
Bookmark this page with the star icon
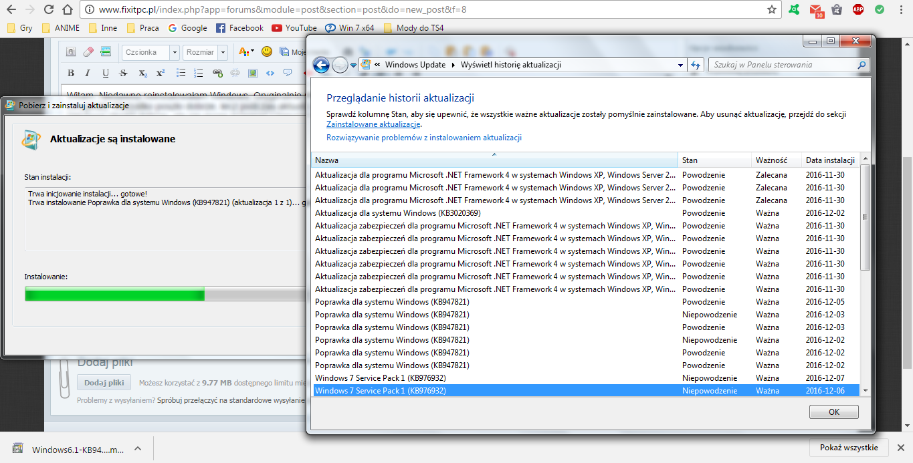pyautogui.click(x=772, y=10)
